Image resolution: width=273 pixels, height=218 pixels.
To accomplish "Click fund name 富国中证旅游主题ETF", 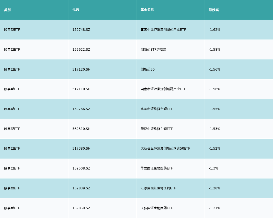I will click(x=157, y=109).
